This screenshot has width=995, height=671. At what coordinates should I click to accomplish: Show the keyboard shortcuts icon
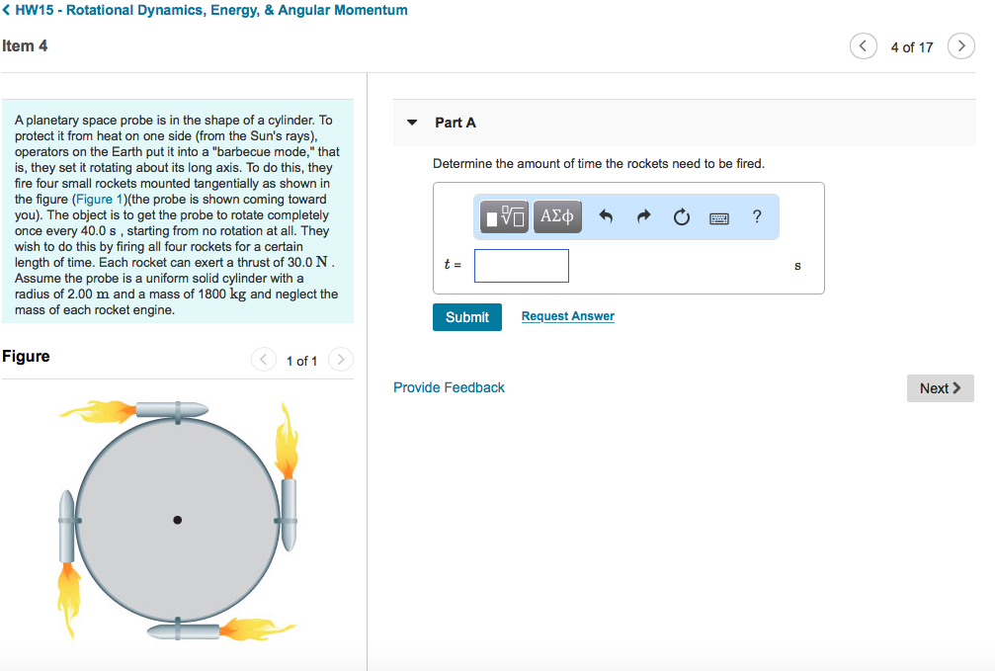[x=718, y=216]
